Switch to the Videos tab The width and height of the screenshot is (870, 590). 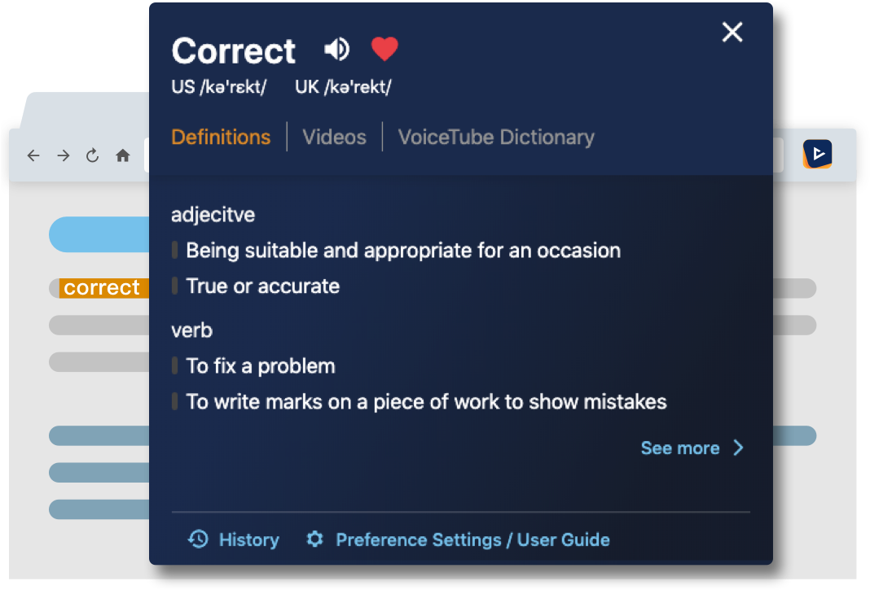(x=334, y=137)
